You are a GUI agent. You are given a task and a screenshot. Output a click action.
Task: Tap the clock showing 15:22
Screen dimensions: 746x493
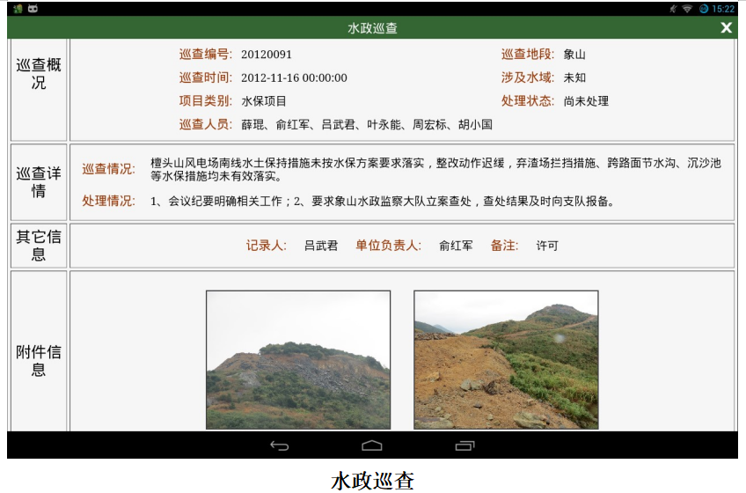tap(723, 9)
